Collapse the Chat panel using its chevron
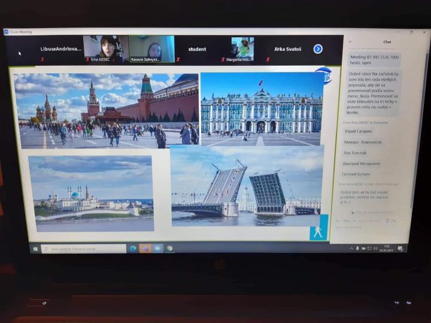This screenshot has width=431, height=323. (350, 42)
